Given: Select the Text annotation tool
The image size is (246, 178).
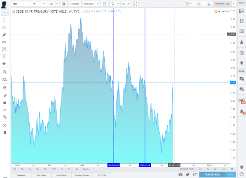Looking at the screenshot, I should (4, 42).
